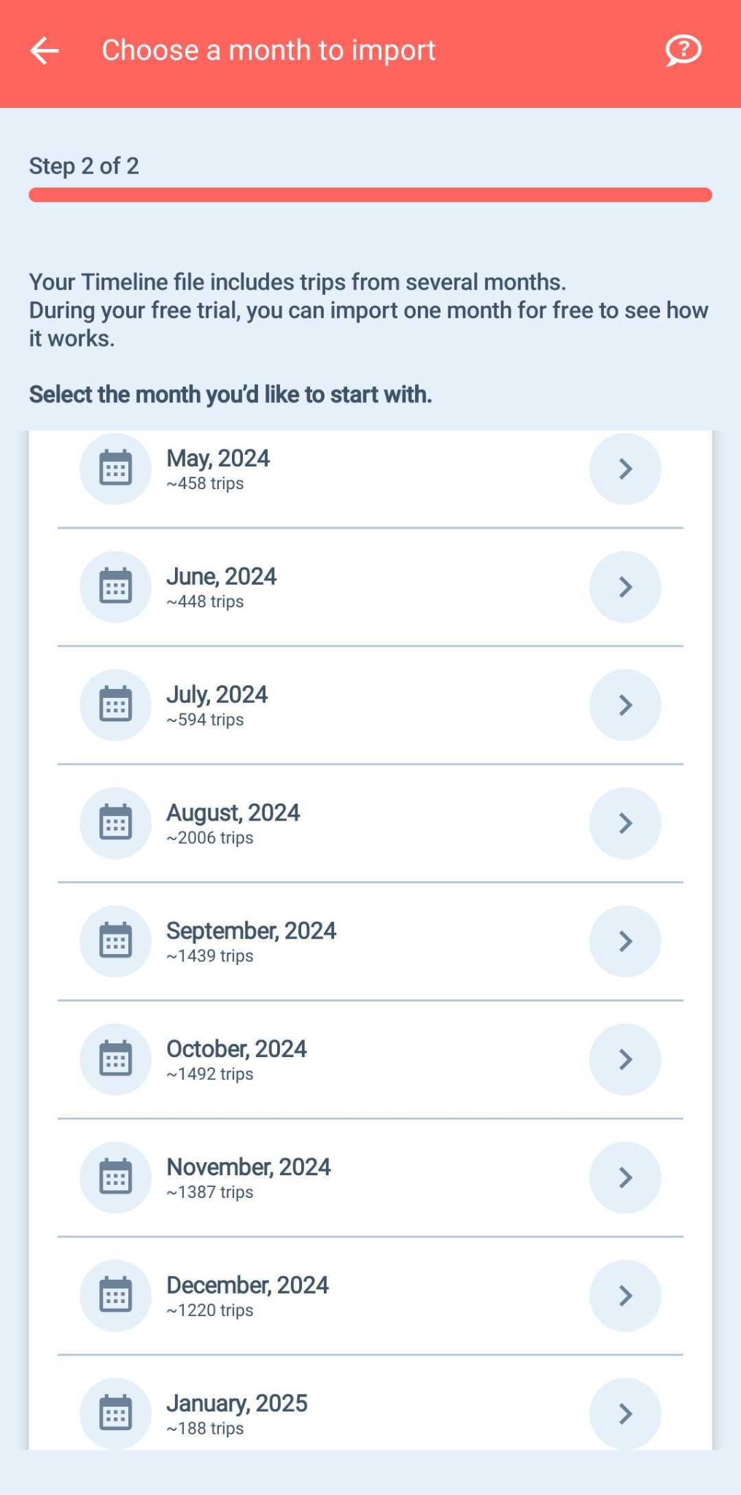Viewport: 741px width, 1495px height.
Task: Tap the calendar icon for December, 2024
Action: coord(115,1296)
